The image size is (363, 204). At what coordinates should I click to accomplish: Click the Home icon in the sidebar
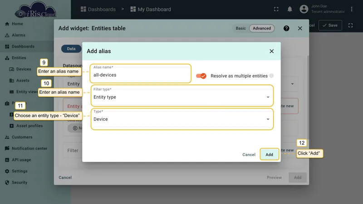7,24
